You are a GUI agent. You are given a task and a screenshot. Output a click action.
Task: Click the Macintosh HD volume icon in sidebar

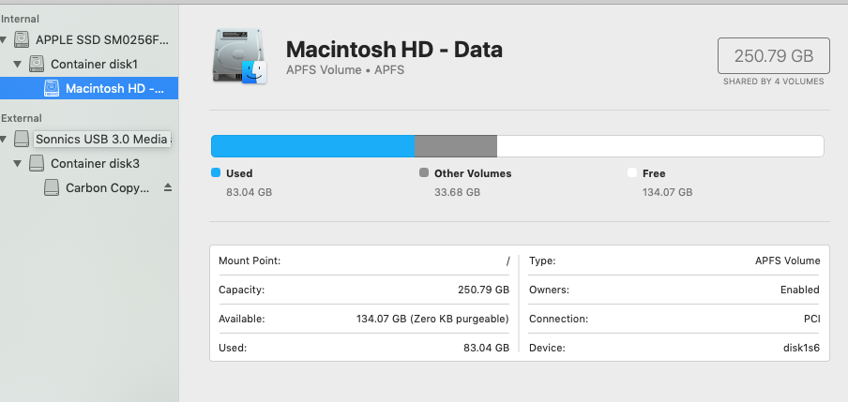click(x=53, y=88)
